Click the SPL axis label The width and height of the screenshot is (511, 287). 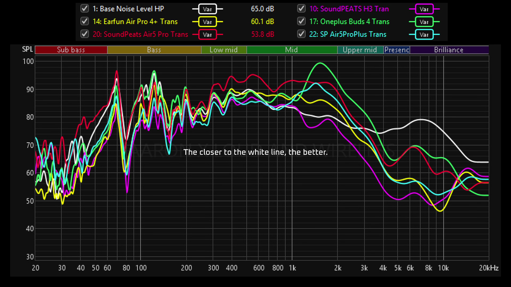pos(27,49)
